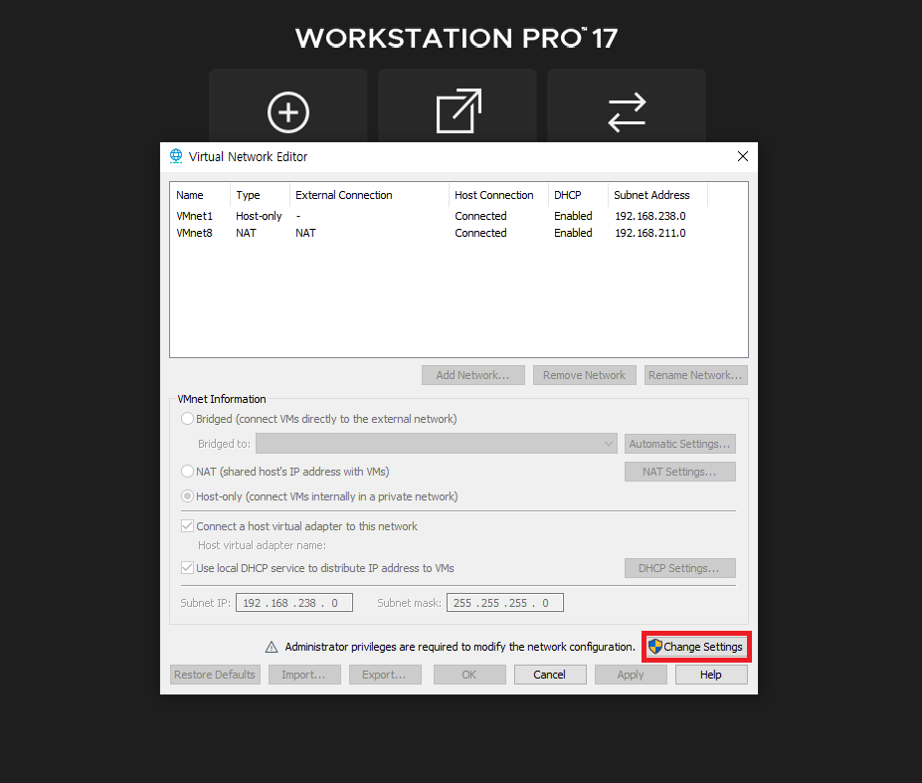Click the VMnet8 Enabled DHCP cell
Viewport: 922px width, 783px height.
tap(573, 233)
